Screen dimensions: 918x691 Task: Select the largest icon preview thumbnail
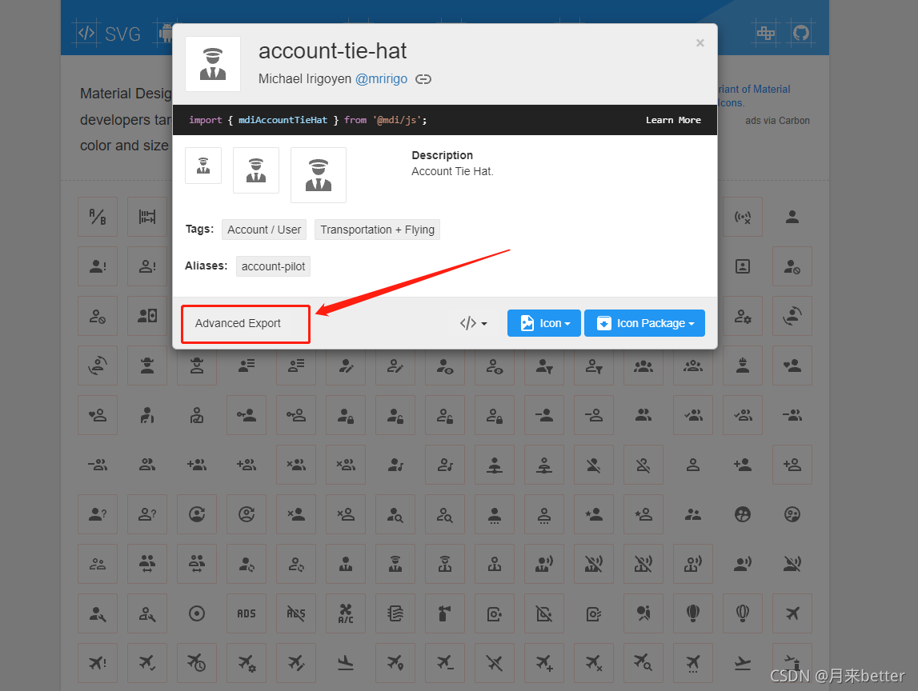pos(319,175)
